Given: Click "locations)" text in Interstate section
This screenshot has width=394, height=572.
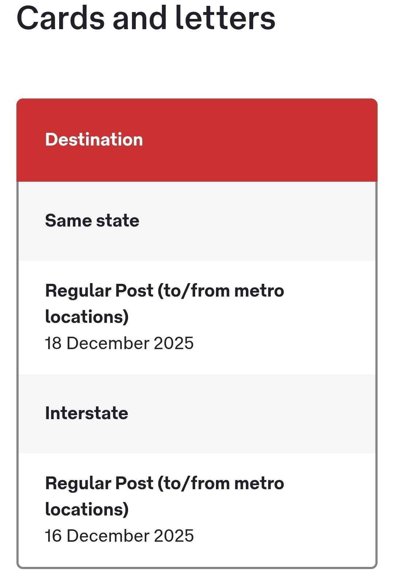Looking at the screenshot, I should tap(87, 509).
